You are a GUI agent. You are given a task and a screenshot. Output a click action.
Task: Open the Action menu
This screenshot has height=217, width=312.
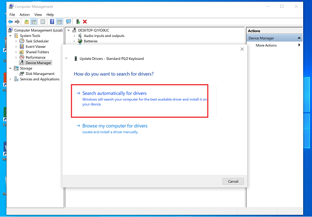click(24, 15)
